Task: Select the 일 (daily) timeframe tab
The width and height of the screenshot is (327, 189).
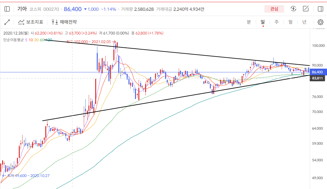Action: 263,22
